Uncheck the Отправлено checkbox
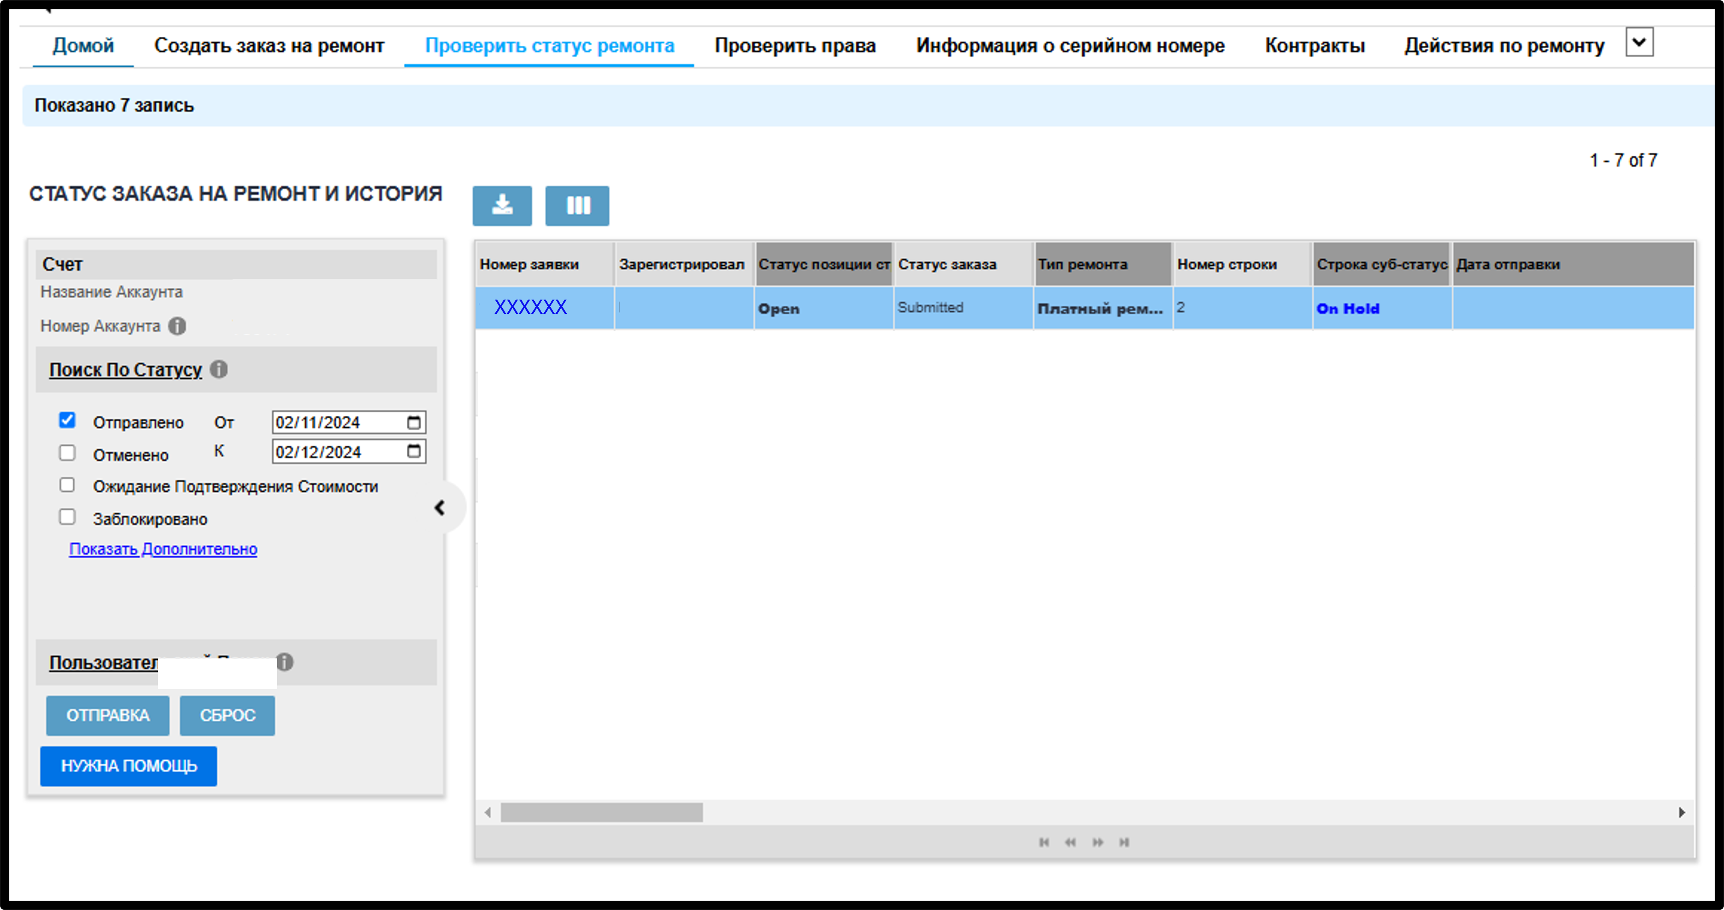 click(67, 420)
